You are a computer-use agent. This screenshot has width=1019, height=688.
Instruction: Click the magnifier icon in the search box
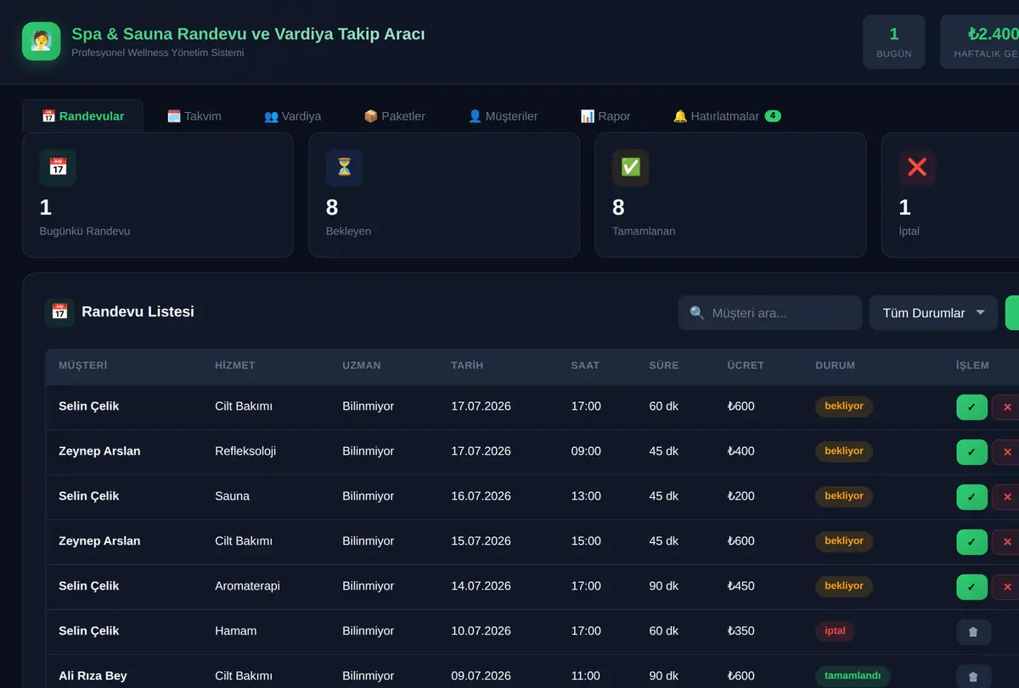click(x=697, y=313)
